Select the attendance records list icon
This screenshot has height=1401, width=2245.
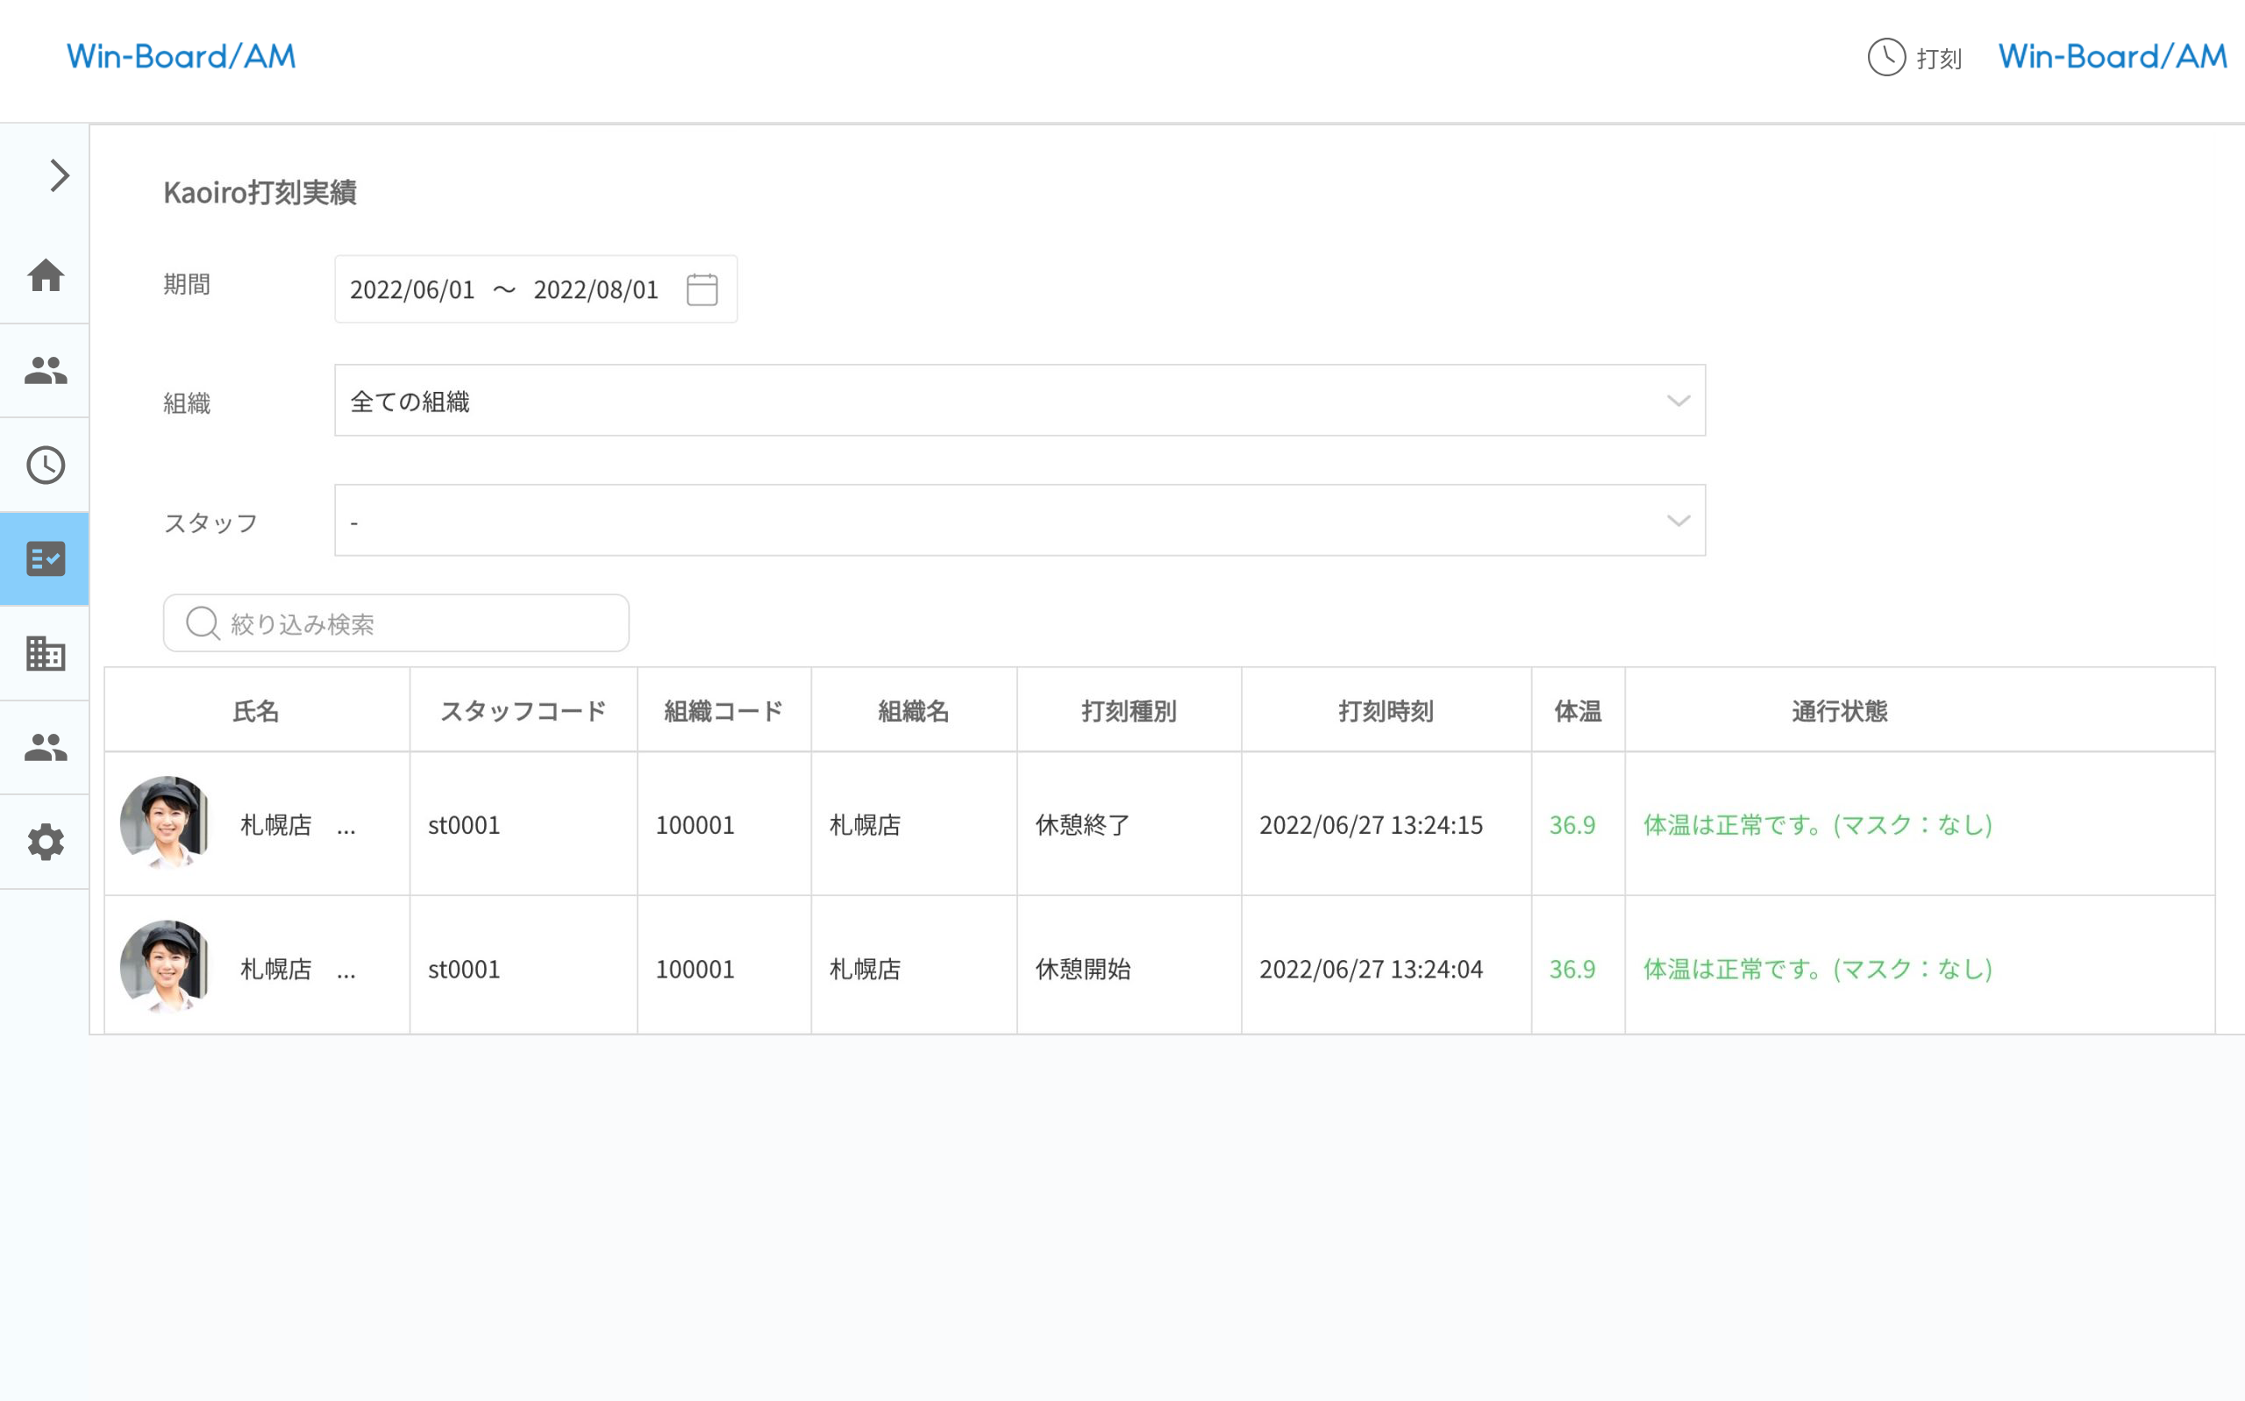[x=44, y=558]
